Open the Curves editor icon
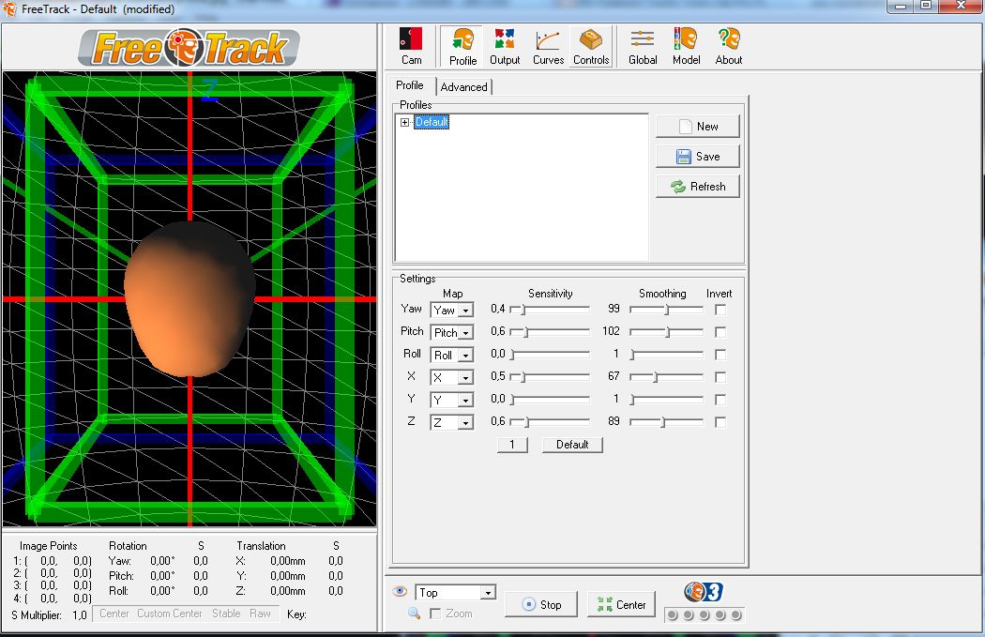This screenshot has width=985, height=637. click(548, 47)
